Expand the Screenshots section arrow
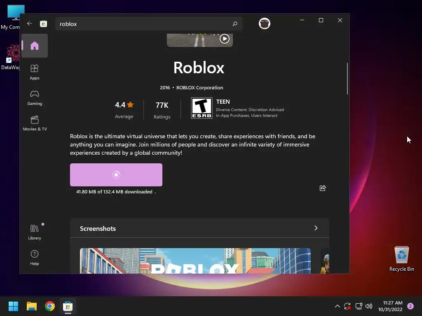This screenshot has width=422, height=316. click(x=316, y=228)
